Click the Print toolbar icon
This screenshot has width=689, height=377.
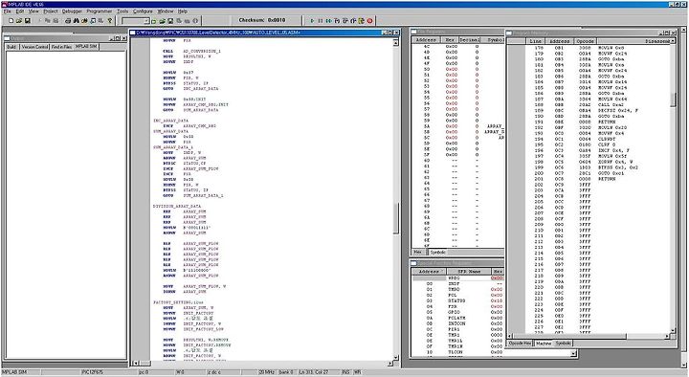pos(68,20)
